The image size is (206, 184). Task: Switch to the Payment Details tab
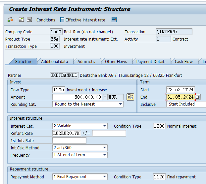point(151,61)
